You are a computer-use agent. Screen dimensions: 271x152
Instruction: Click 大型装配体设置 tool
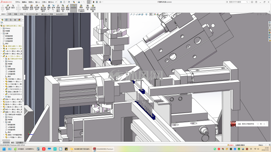(x=93, y=8)
